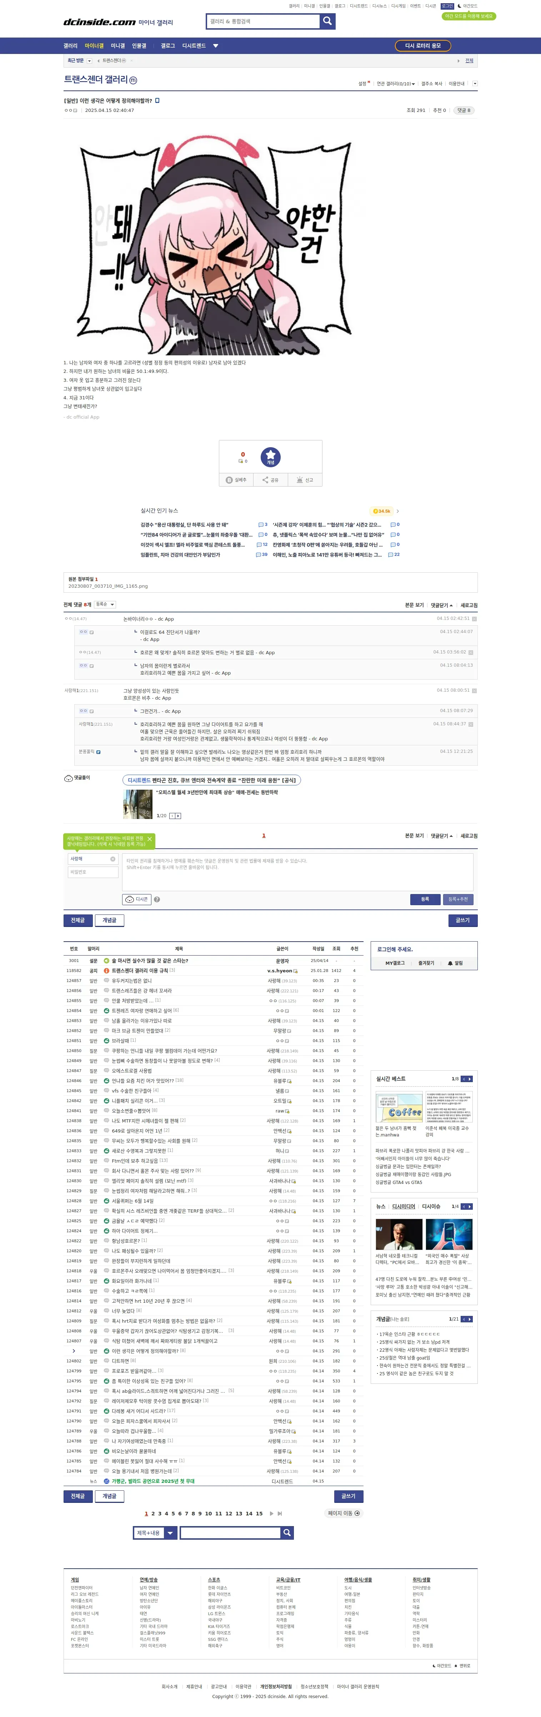Click the night mode moon icon
This screenshot has height=1717, width=541.
tap(460, 6)
